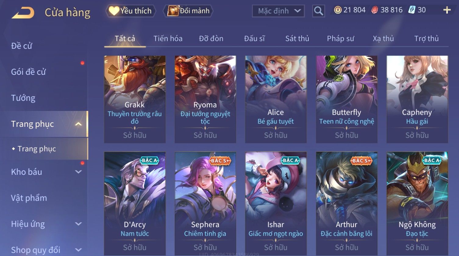Open Tướng in the sidebar
This screenshot has height=256, width=459.
[23, 98]
